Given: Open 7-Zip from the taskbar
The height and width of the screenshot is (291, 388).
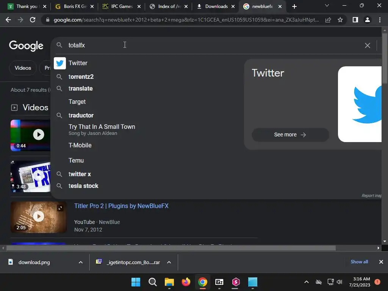Looking at the screenshot, I should click(219, 282).
